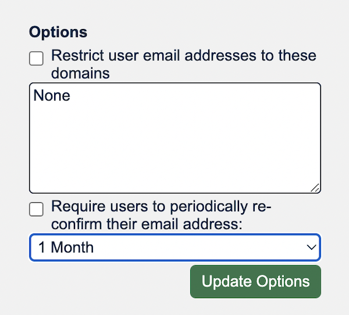Submit changes with the green Update Options button
Image resolution: width=349 pixels, height=315 pixels.
pos(255,281)
